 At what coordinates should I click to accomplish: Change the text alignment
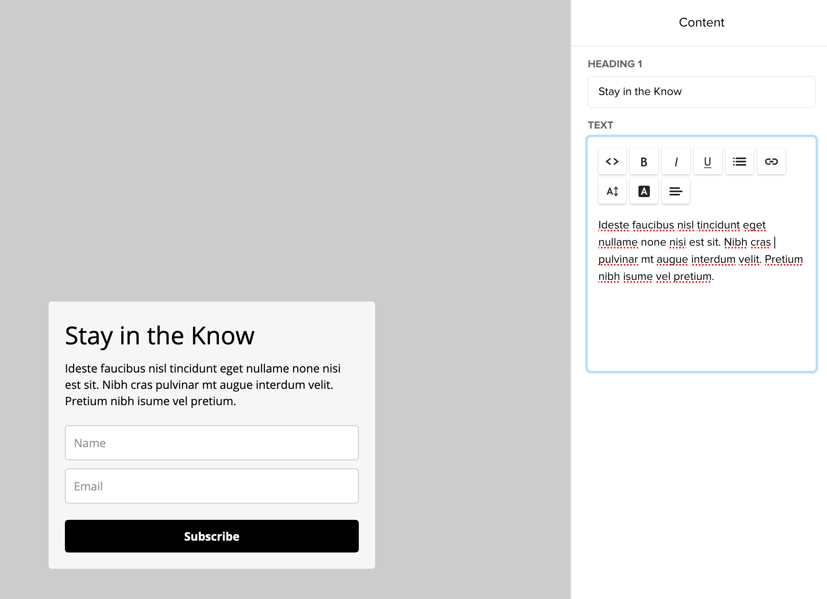pyautogui.click(x=676, y=191)
